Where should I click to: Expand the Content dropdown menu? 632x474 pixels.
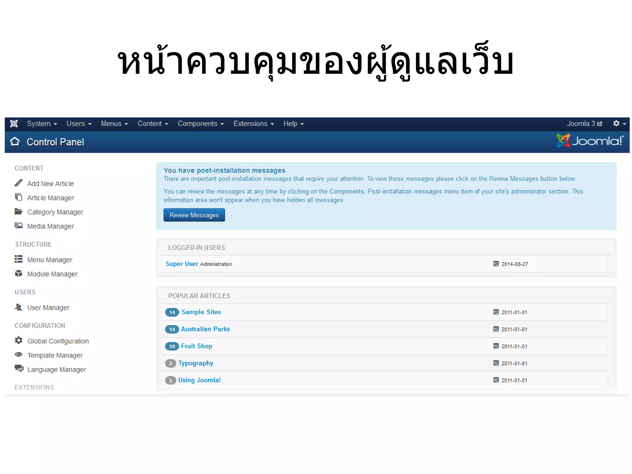153,123
